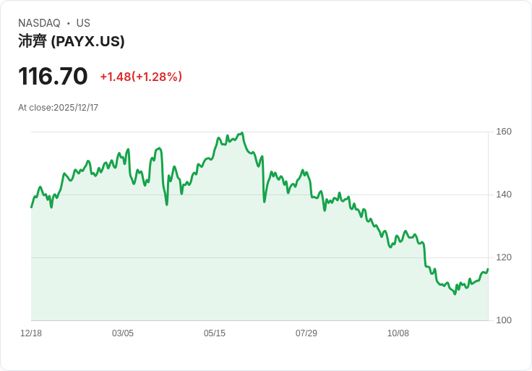Open the 沛齊 (PAYX.US) stock title
The height and width of the screenshot is (371, 532).
[x=72, y=41]
